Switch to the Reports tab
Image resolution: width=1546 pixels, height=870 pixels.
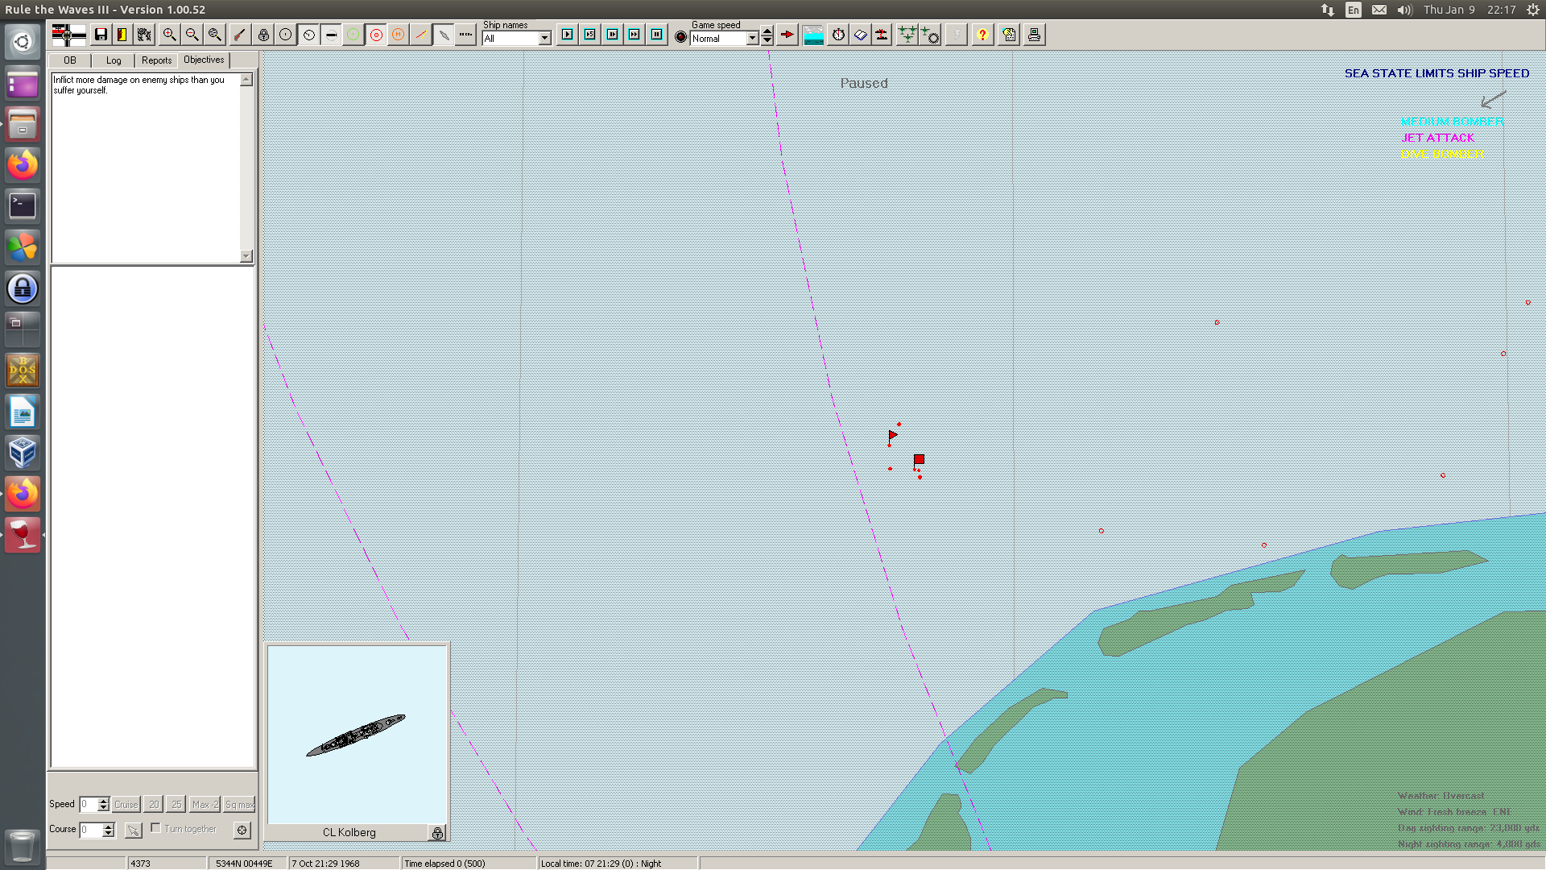tap(156, 60)
